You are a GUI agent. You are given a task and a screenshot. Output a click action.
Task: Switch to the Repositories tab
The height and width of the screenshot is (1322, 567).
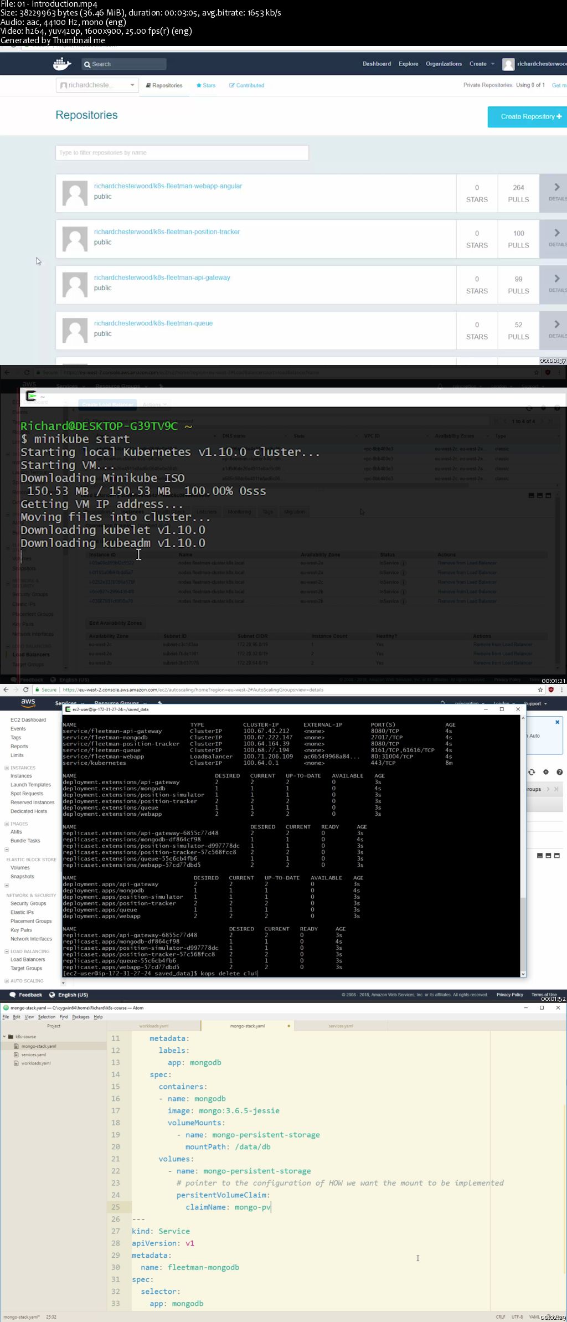[164, 85]
